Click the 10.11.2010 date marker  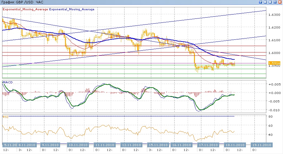(78, 145)
